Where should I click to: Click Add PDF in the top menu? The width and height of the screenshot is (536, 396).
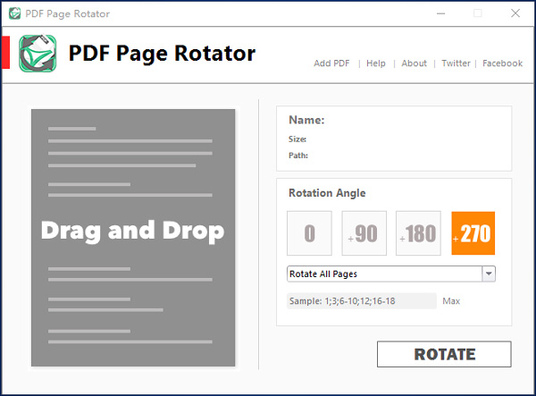[331, 63]
